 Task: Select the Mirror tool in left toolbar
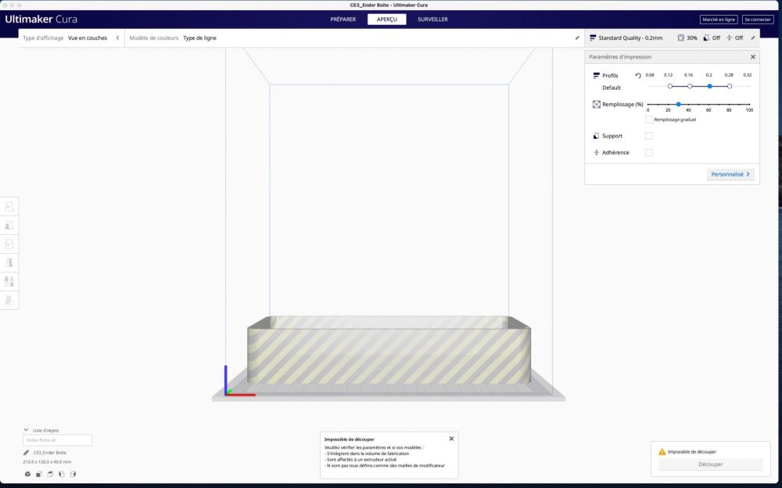coord(9,262)
